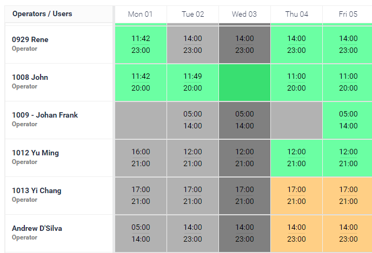The height and width of the screenshot is (253, 372).
Task: Click Yi Chang's orange Thursday shift
Action: (x=296, y=195)
